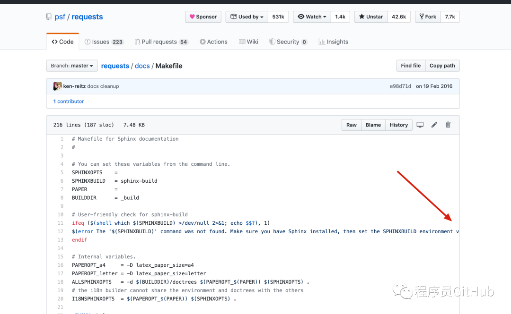Click the 'BUILDDIR = _build' code line
Viewport: 511px width, 314px height.
click(x=105, y=198)
